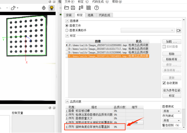Screen dimensions: 187x133
Task: Open help via question mark icon
Action: click(97, 8)
